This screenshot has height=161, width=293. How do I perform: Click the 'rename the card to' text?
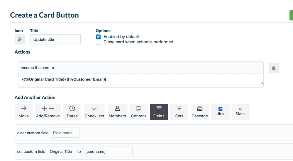(37, 68)
